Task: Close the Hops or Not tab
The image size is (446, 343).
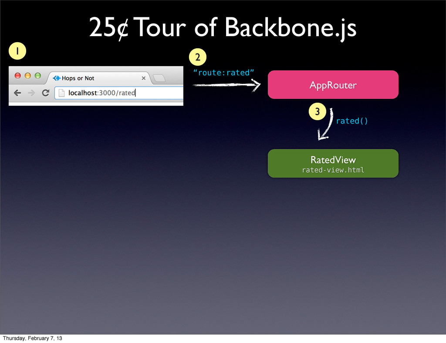Action: click(x=144, y=78)
